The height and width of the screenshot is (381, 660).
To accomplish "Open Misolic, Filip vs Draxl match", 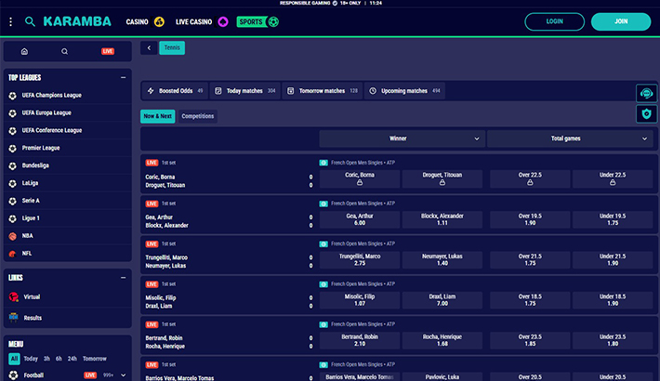I will click(161, 302).
